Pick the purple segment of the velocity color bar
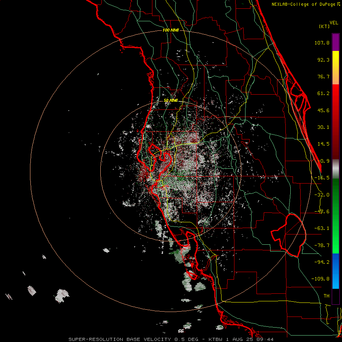The image size is (342, 342). point(336,42)
